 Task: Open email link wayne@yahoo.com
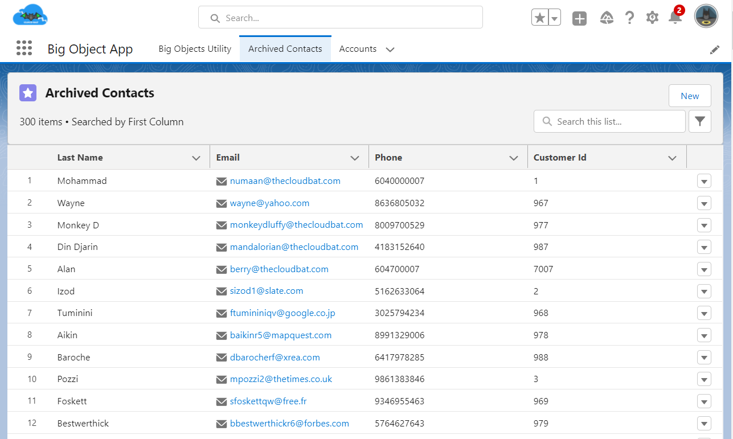point(269,203)
